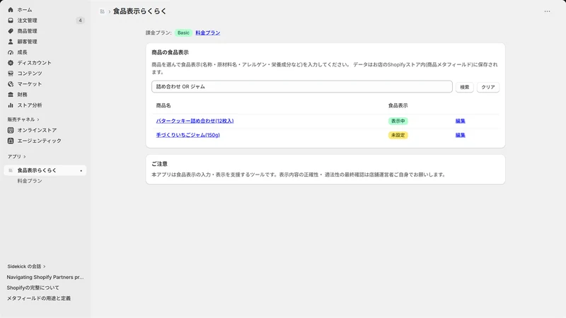Viewport: 566px width, 318px height.
Task: Open 料金プラン sub-item in sidebar
Action: click(x=30, y=181)
